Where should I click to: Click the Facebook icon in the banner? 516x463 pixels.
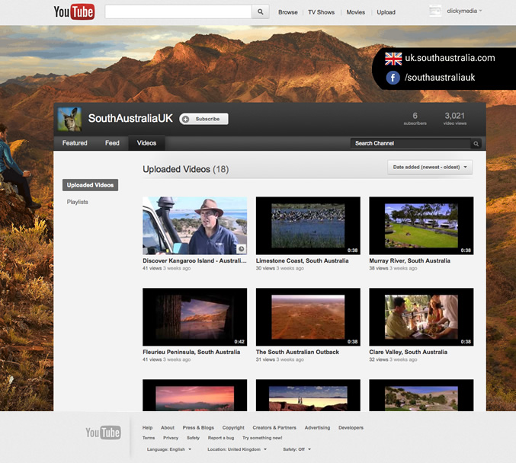click(x=393, y=78)
